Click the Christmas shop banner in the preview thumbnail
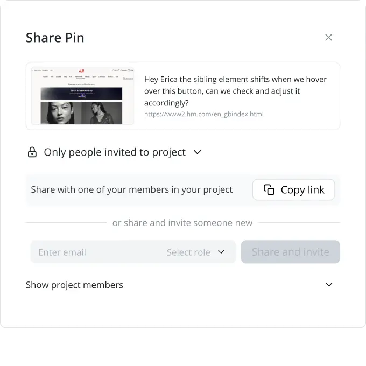Image resolution: width=366 pixels, height=366 pixels. (x=81, y=94)
